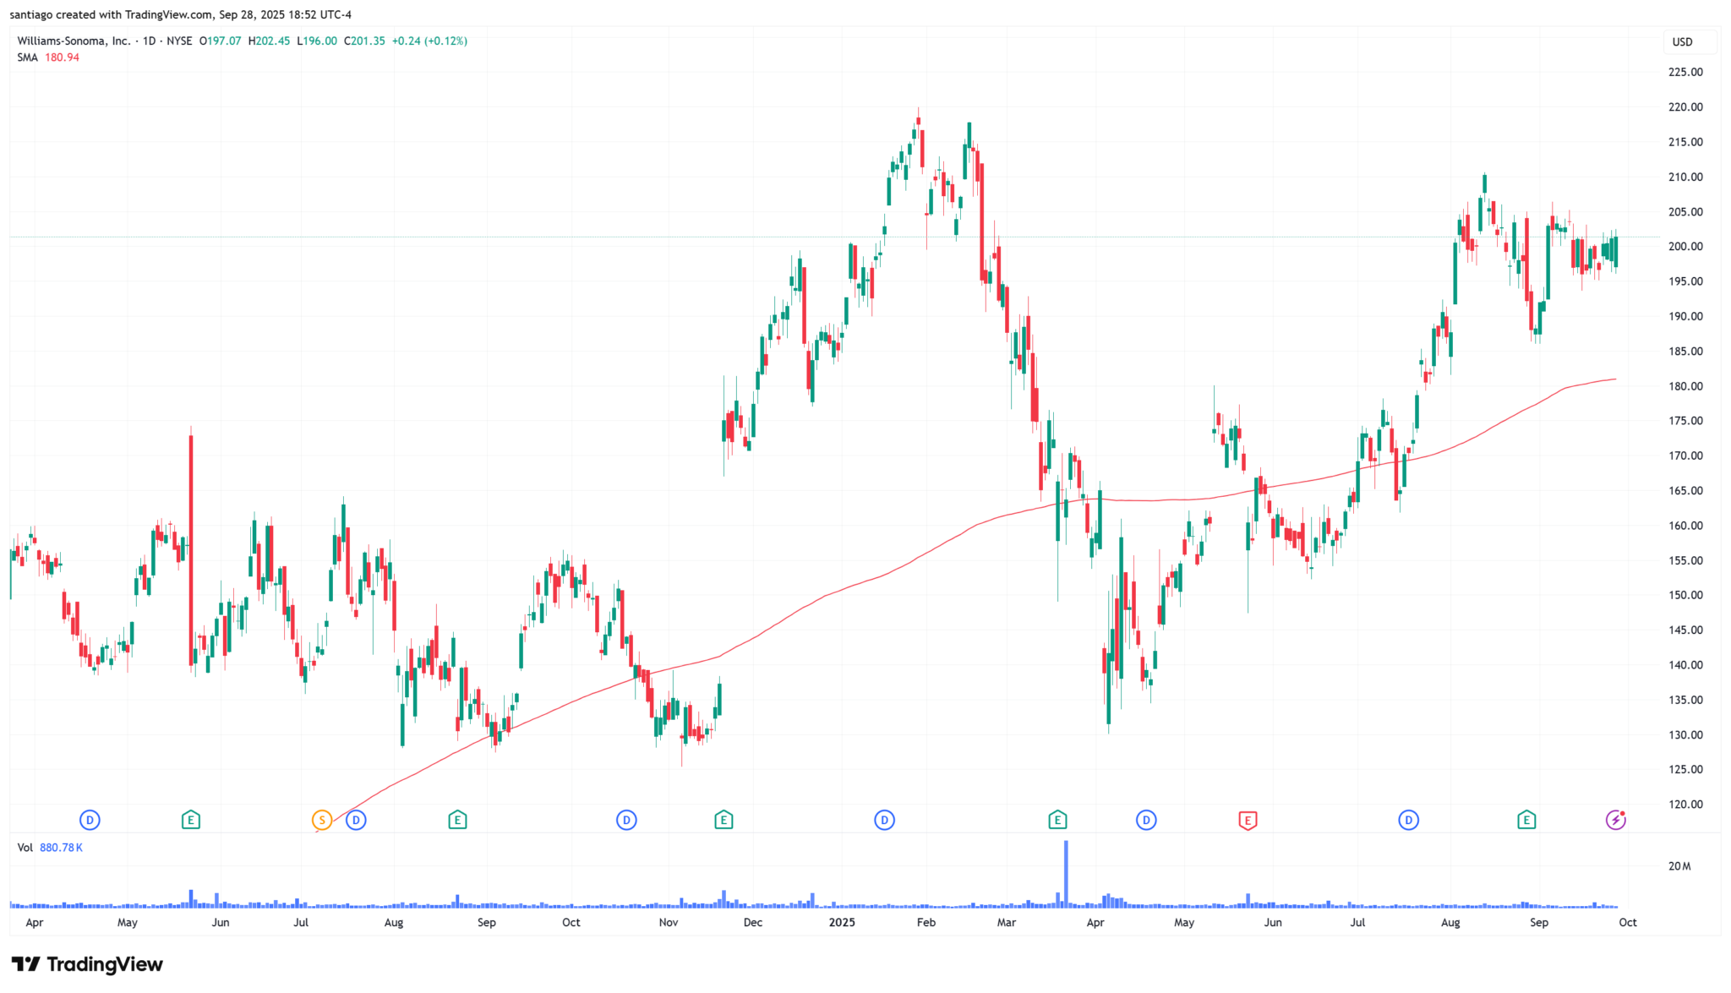
Task: Select the earnings marker in late May 2024
Action: tap(191, 820)
